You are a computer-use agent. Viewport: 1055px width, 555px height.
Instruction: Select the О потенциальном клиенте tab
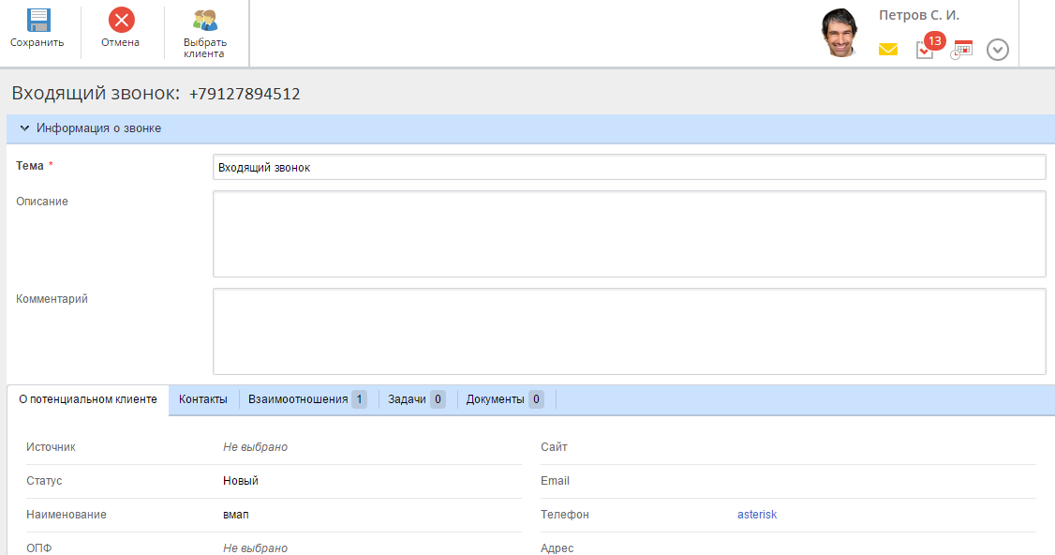coord(88,399)
